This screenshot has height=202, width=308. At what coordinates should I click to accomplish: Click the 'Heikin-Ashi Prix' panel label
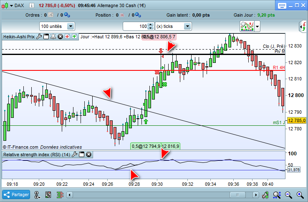[19, 37]
